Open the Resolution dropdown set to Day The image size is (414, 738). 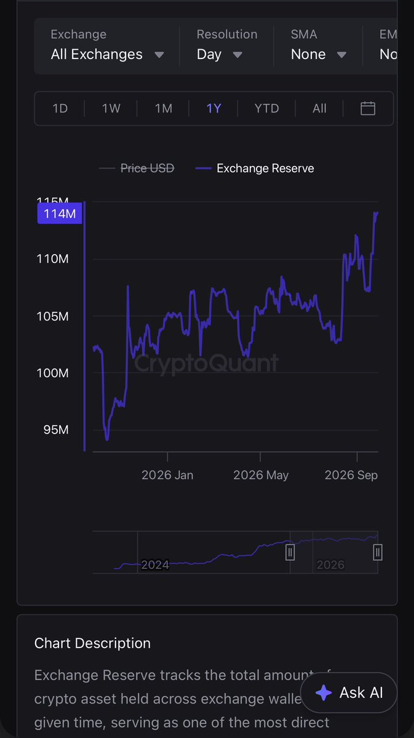click(226, 46)
